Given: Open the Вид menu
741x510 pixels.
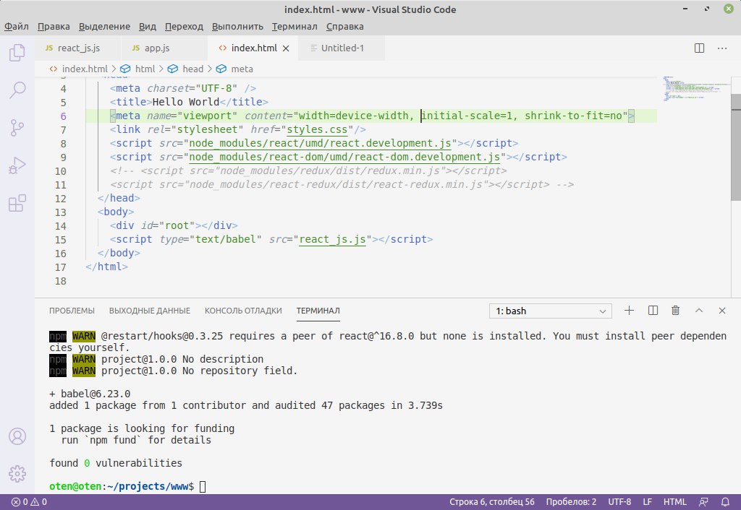Looking at the screenshot, I should [x=148, y=27].
